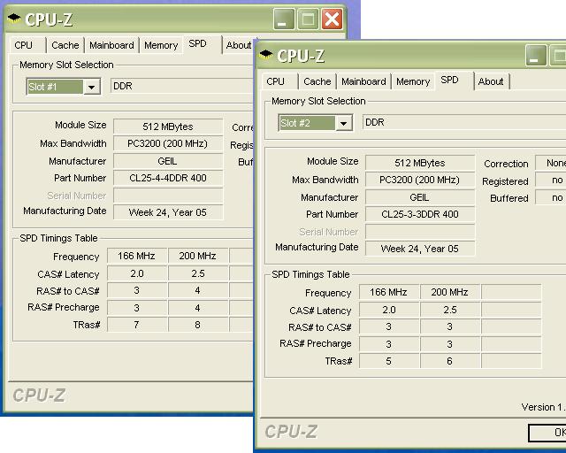Select the SPD tab in the Slot #1 window
The height and width of the screenshot is (453, 566).
coord(197,43)
